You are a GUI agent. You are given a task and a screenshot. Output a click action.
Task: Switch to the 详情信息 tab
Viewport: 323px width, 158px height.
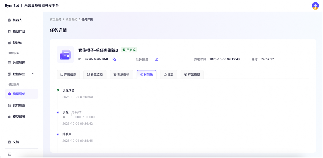(x=68, y=75)
